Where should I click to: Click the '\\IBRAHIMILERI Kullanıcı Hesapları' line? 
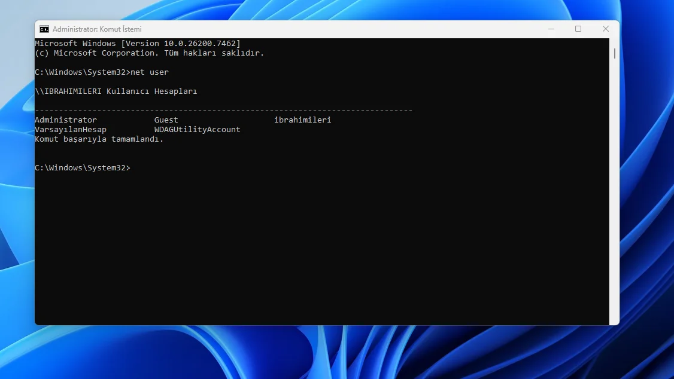point(116,91)
